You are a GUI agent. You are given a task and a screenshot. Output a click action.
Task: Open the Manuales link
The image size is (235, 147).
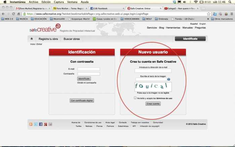187,28
